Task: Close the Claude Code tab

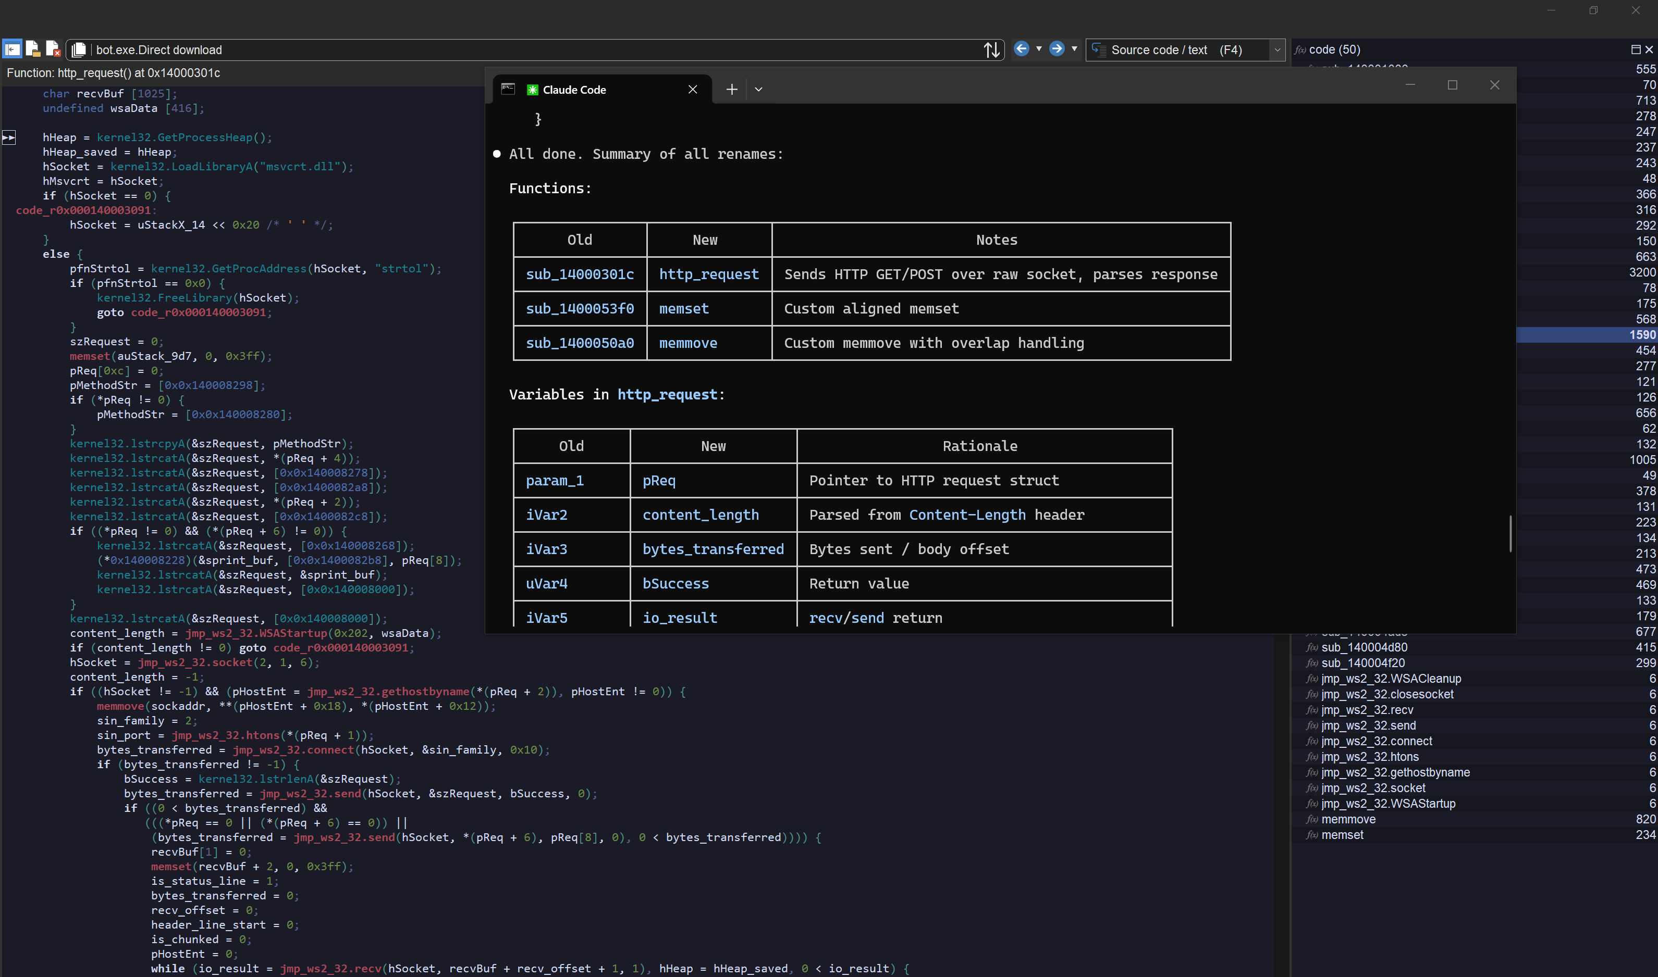Action: coord(692,90)
